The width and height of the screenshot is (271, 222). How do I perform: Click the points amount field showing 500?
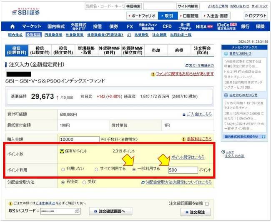(x=183, y=170)
